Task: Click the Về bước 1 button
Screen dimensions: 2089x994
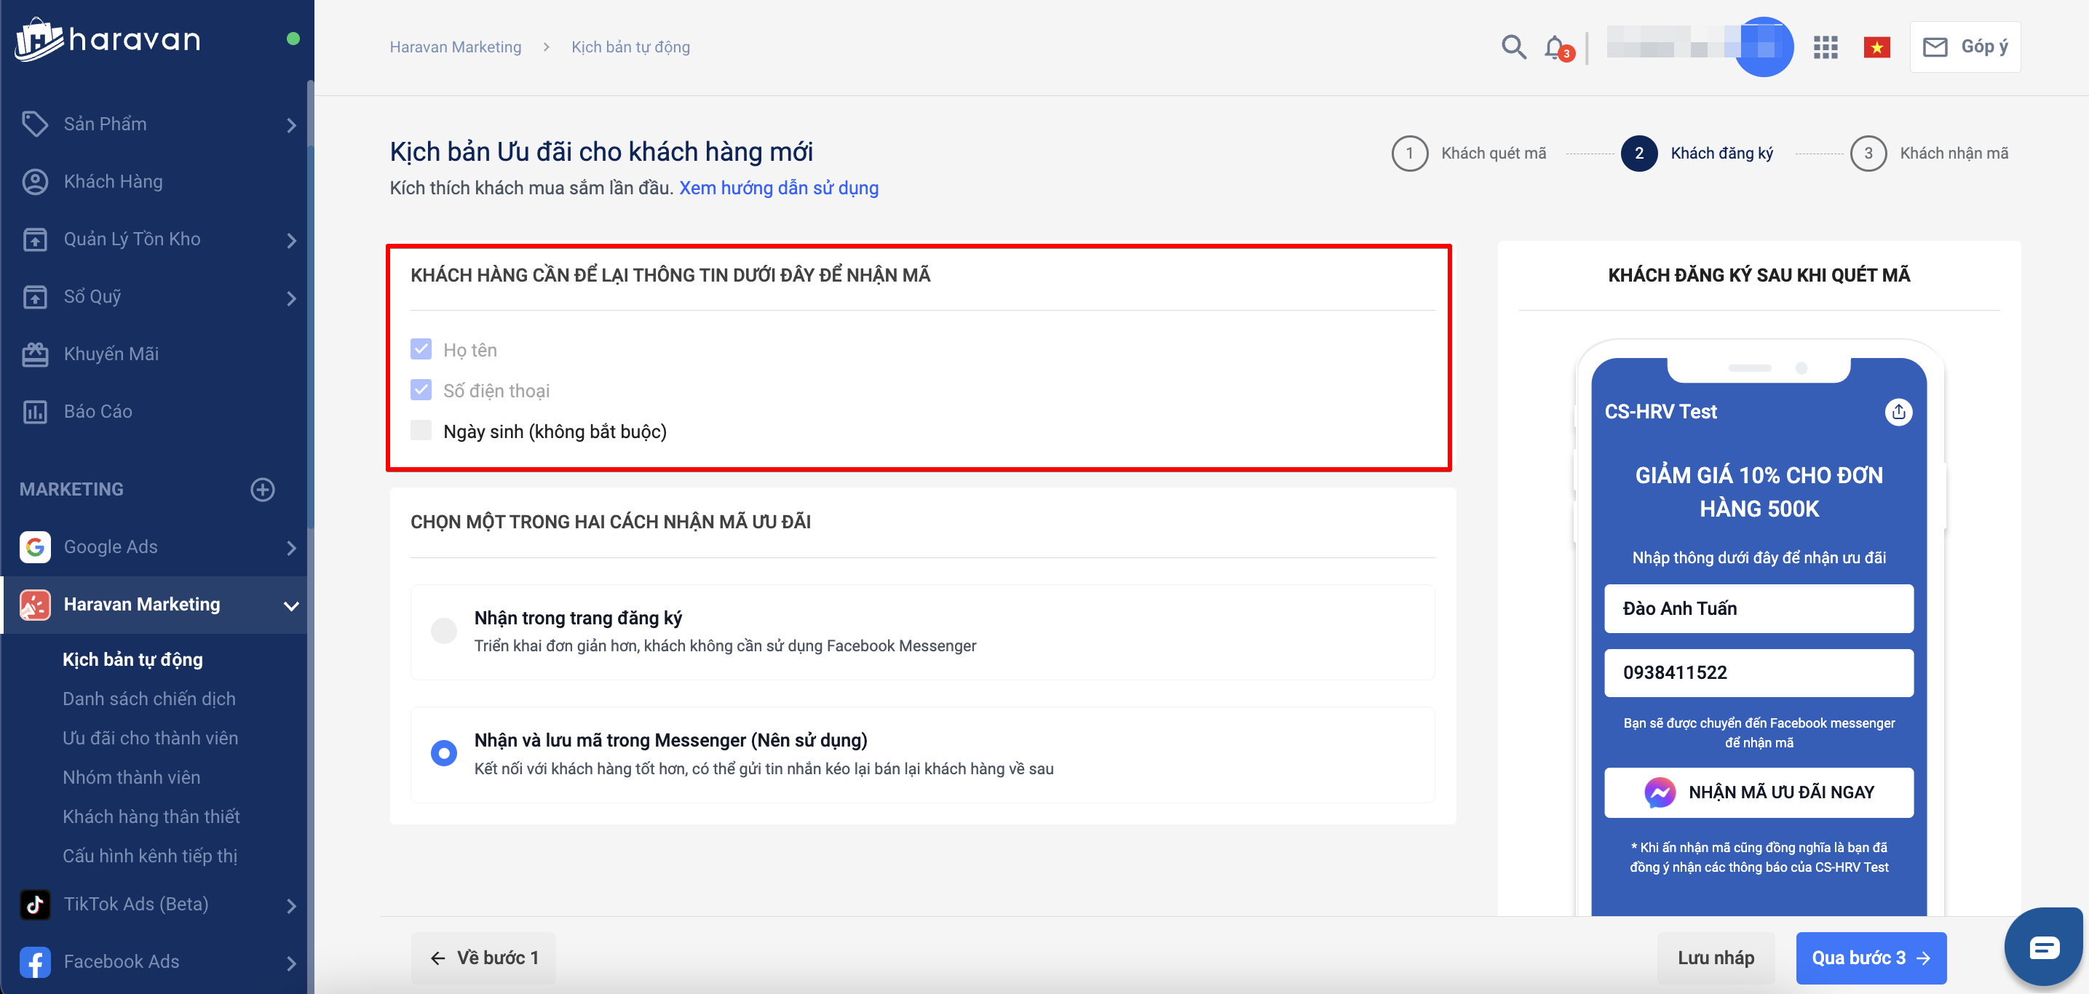Action: click(x=483, y=958)
